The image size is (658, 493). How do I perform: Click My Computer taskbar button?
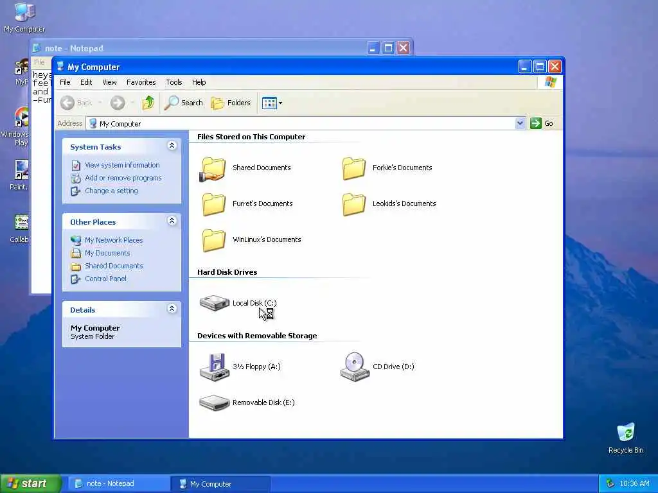pos(221,484)
